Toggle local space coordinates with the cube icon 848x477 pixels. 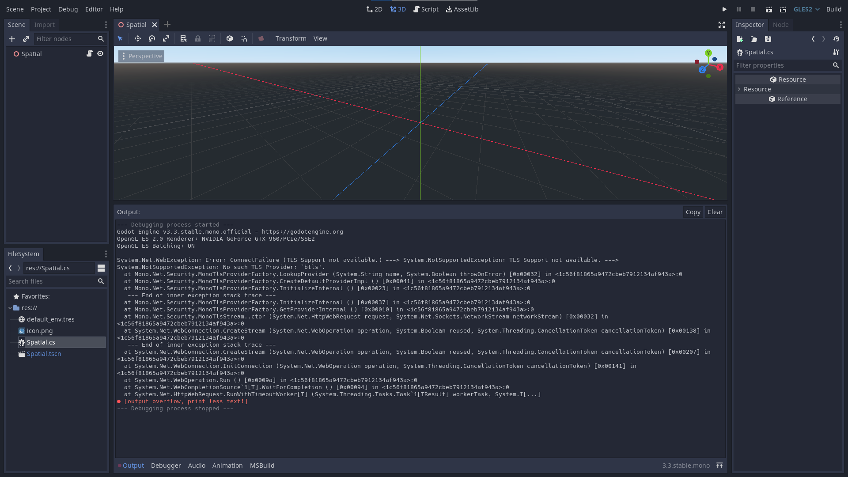230,38
